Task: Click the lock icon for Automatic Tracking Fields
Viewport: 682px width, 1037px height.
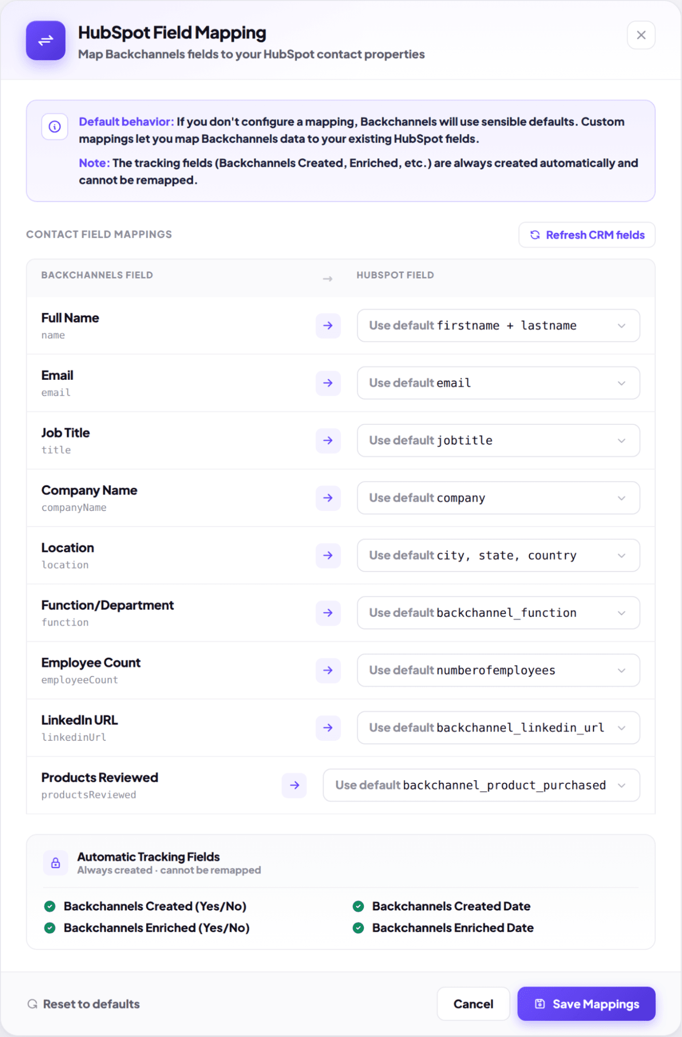Action: pos(55,863)
